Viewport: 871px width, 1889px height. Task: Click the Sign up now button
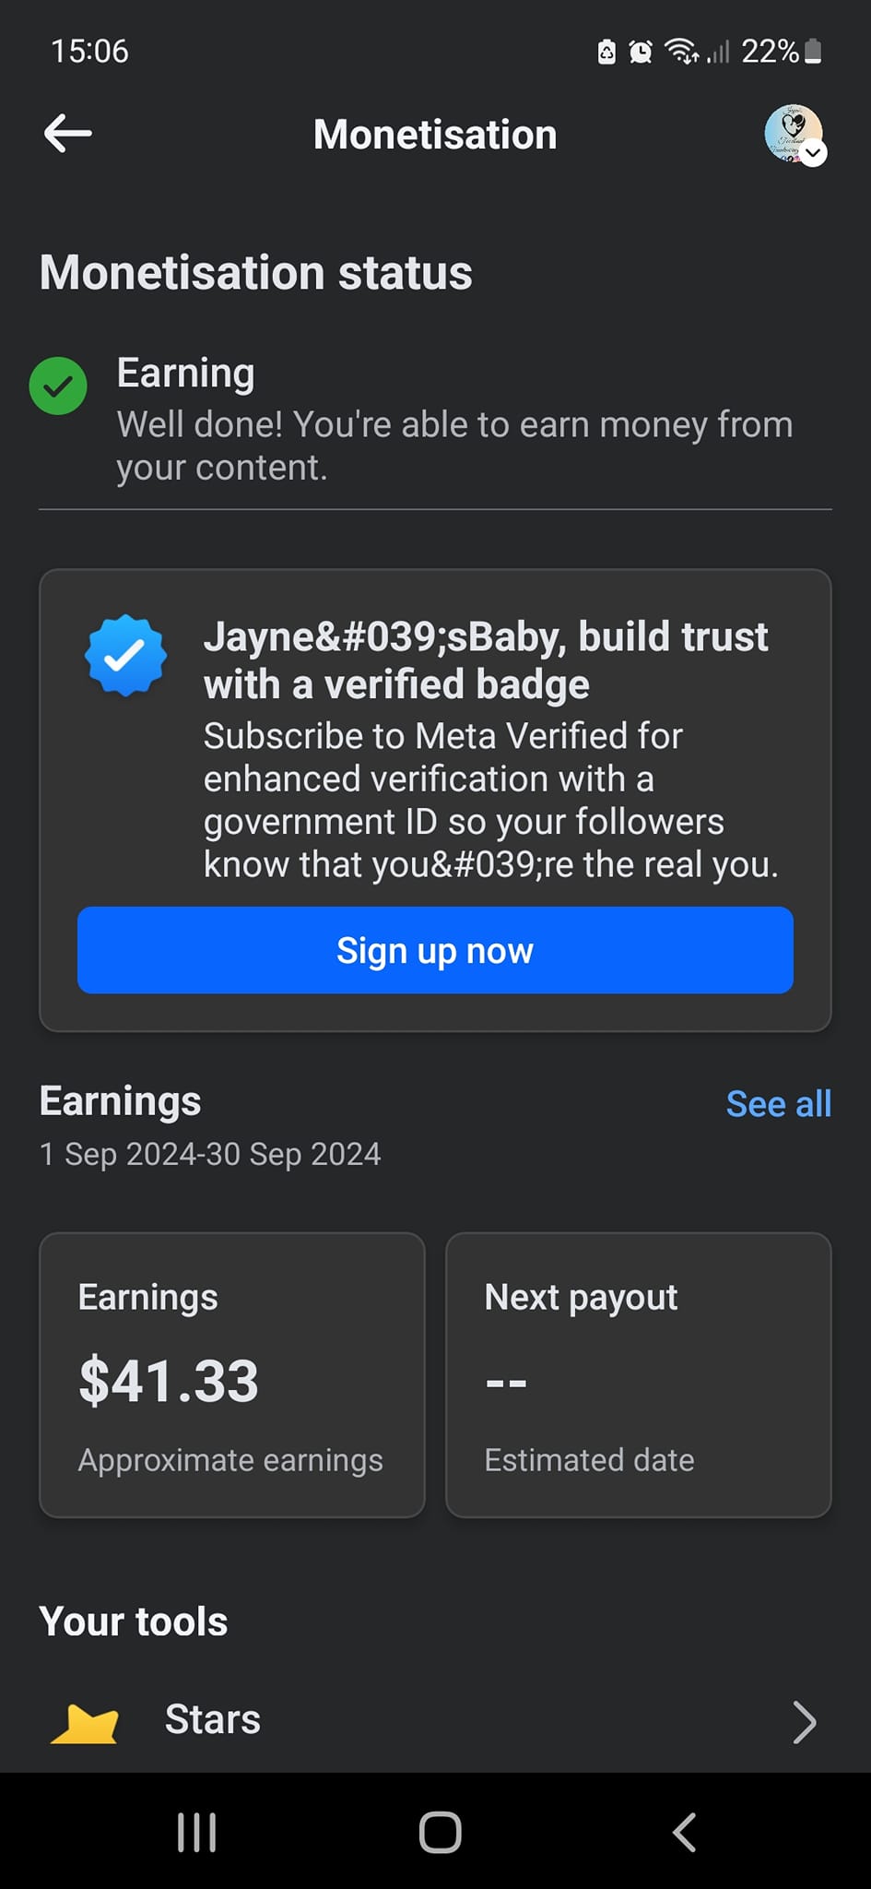pos(435,950)
